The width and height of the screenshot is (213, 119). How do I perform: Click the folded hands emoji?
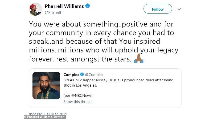139,59
